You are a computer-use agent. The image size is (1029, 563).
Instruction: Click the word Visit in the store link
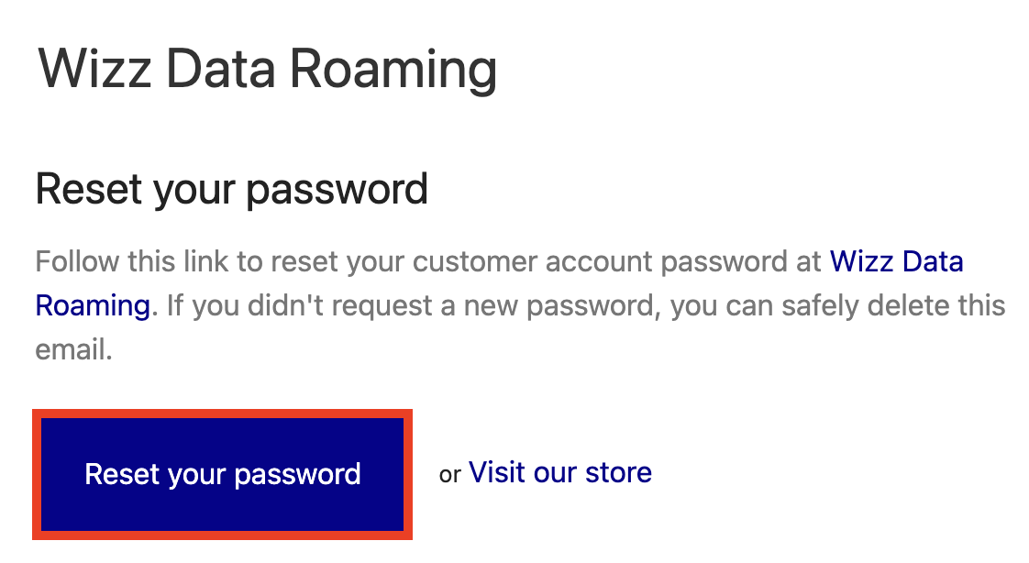[x=497, y=472]
